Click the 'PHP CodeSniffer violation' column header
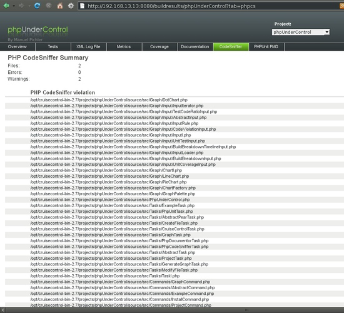The width and height of the screenshot is (344, 313). (63, 93)
